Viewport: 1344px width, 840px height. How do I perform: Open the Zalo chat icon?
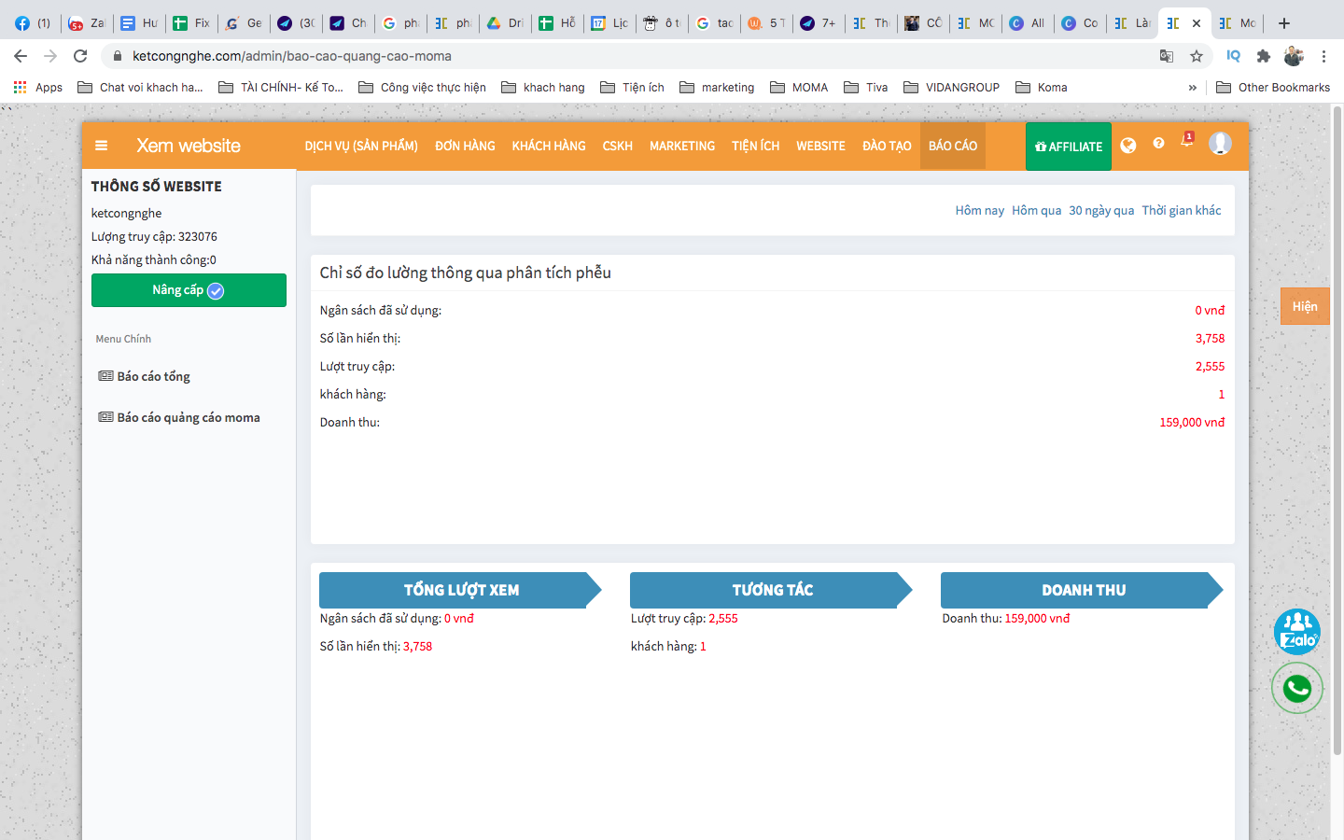[x=1297, y=632]
